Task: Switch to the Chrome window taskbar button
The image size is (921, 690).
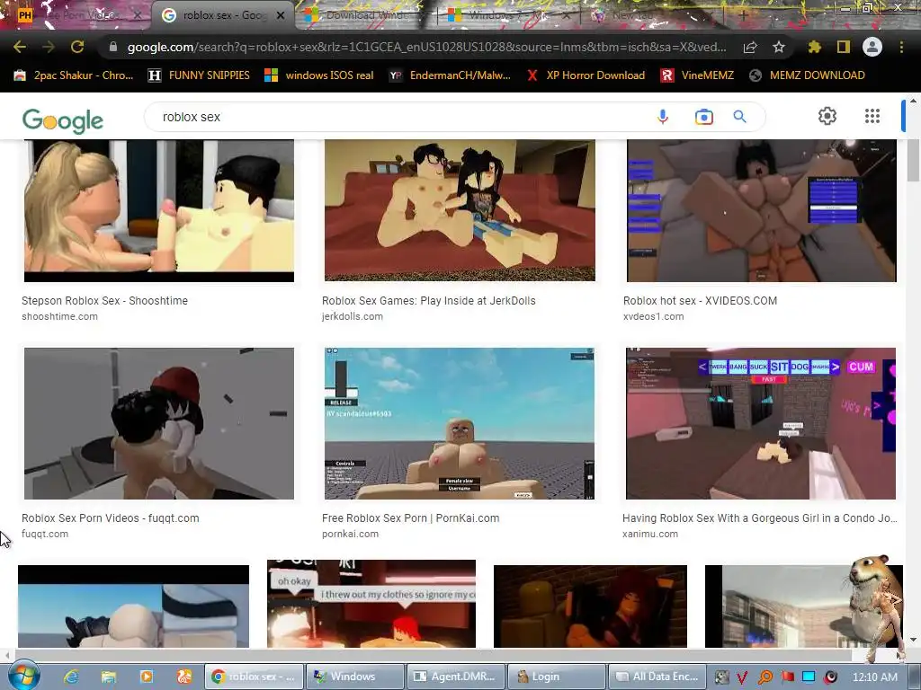Action: (x=254, y=677)
